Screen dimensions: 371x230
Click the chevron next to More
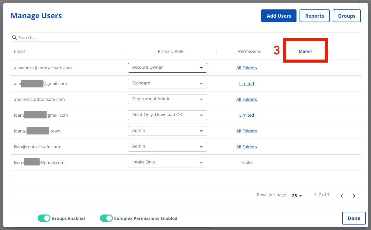pos(311,51)
